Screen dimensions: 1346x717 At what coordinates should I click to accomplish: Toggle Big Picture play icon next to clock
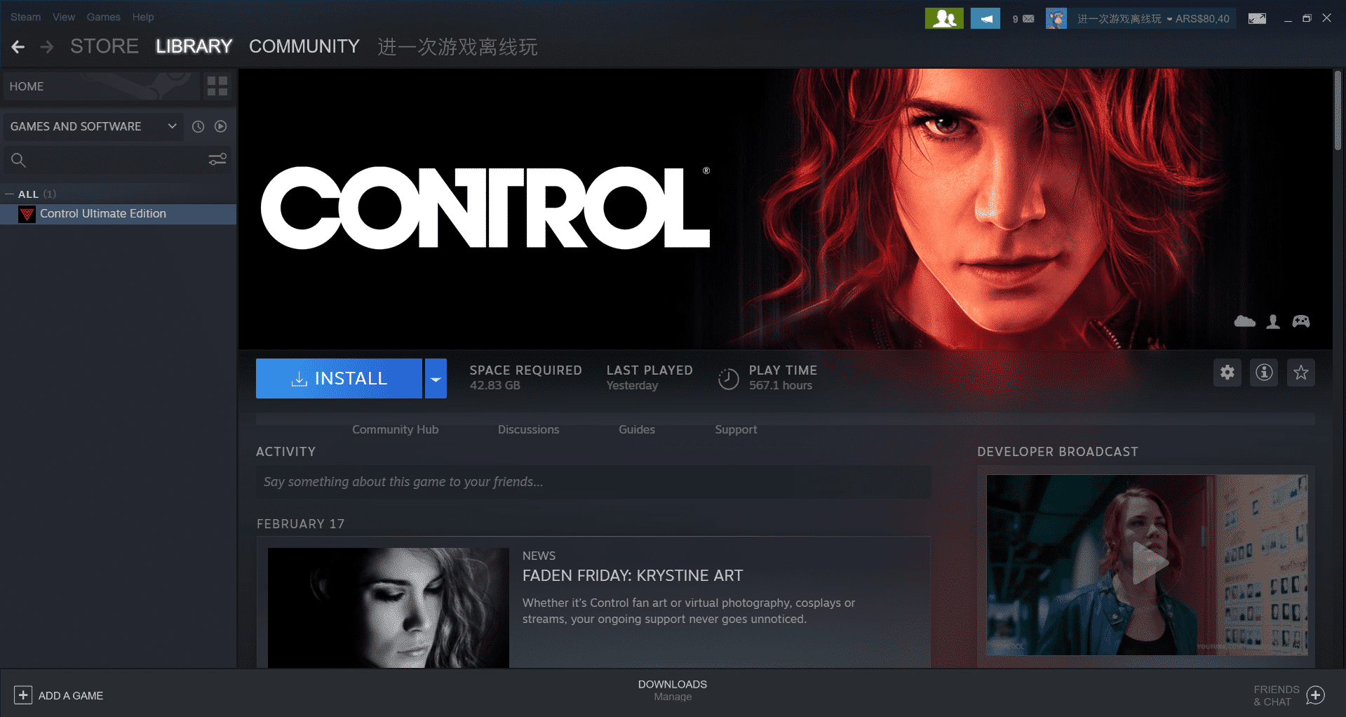pyautogui.click(x=220, y=126)
